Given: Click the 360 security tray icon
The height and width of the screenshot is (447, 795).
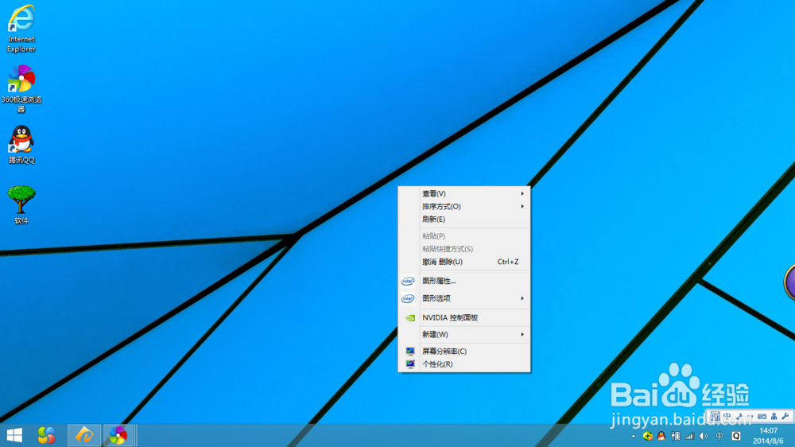Looking at the screenshot, I should [x=647, y=436].
